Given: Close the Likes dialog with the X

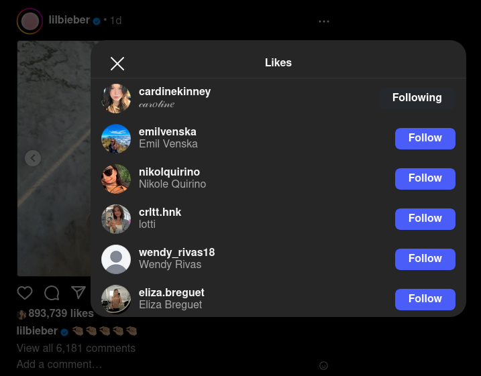Looking at the screenshot, I should click(117, 64).
